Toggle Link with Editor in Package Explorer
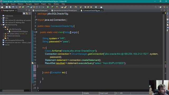Image resolution: width=169 pixels, height=95 pixels. [x=27, y=13]
